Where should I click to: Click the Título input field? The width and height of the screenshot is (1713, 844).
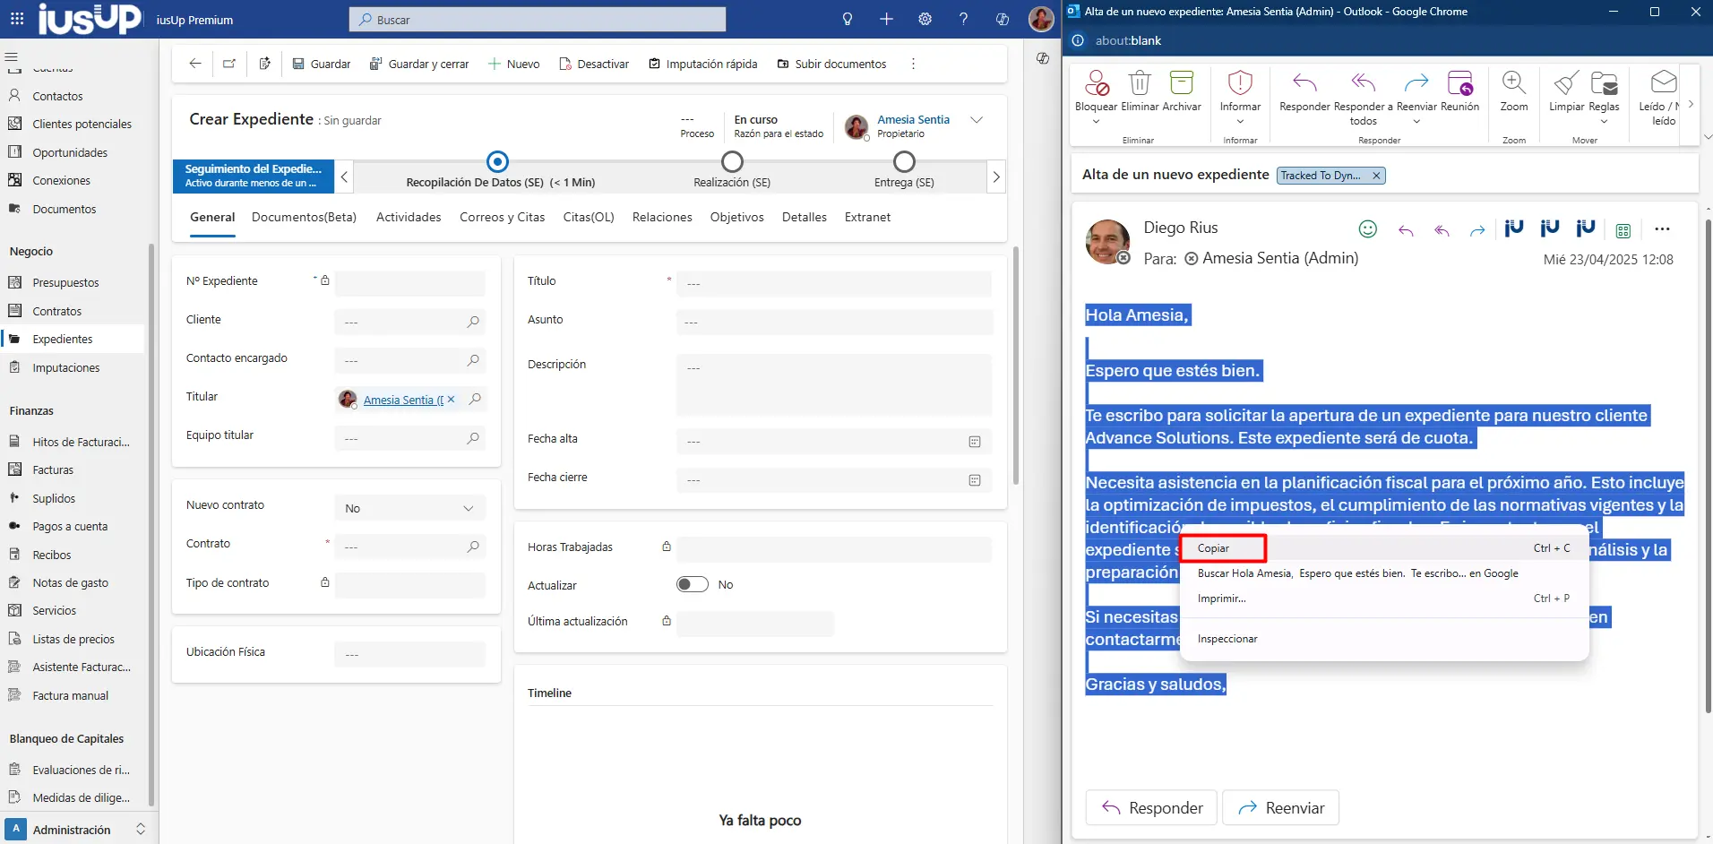tap(833, 283)
